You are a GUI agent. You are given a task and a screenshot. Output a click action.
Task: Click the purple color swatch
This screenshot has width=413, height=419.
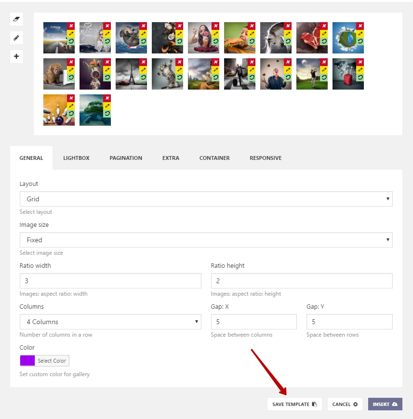27,360
